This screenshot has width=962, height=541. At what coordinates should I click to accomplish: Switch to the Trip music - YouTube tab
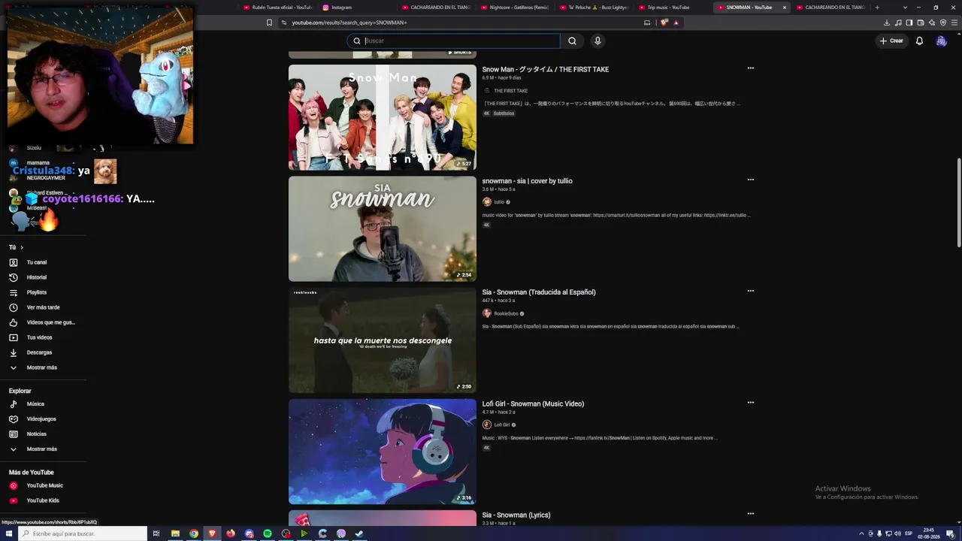point(672,8)
